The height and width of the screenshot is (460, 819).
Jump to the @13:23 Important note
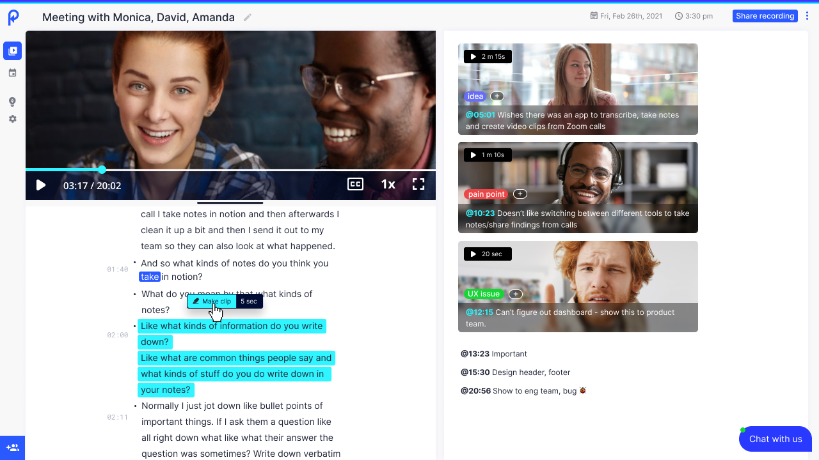494,354
